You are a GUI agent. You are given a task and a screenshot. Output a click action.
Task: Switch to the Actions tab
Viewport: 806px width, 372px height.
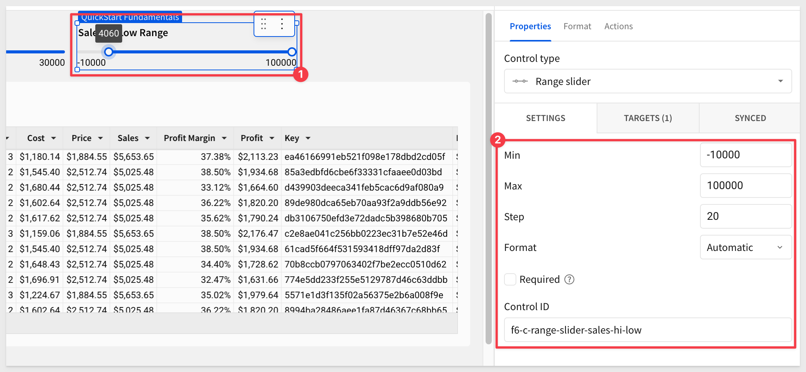pyautogui.click(x=618, y=26)
